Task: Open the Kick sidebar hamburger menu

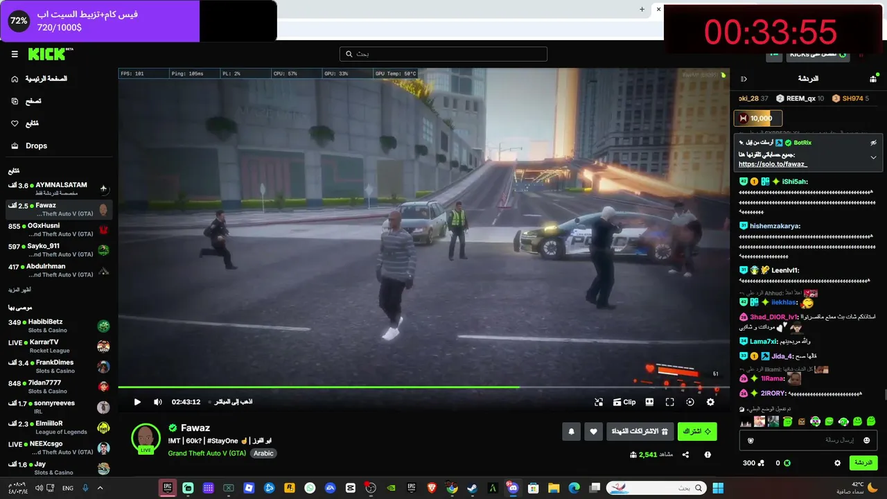Action: (x=15, y=54)
